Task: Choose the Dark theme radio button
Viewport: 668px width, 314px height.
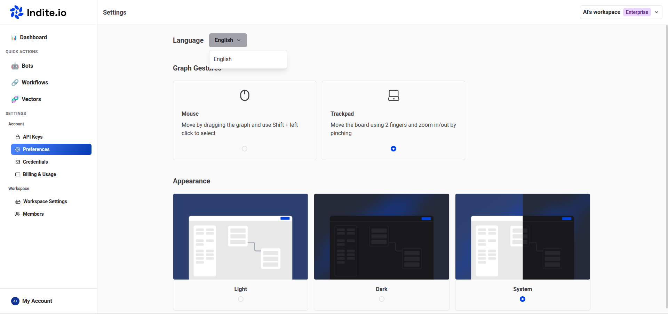Action: pos(382,299)
